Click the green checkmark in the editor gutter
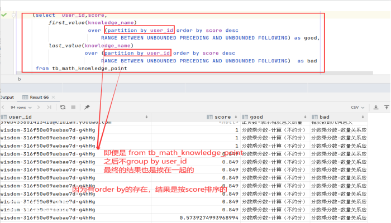 [x=4, y=15]
